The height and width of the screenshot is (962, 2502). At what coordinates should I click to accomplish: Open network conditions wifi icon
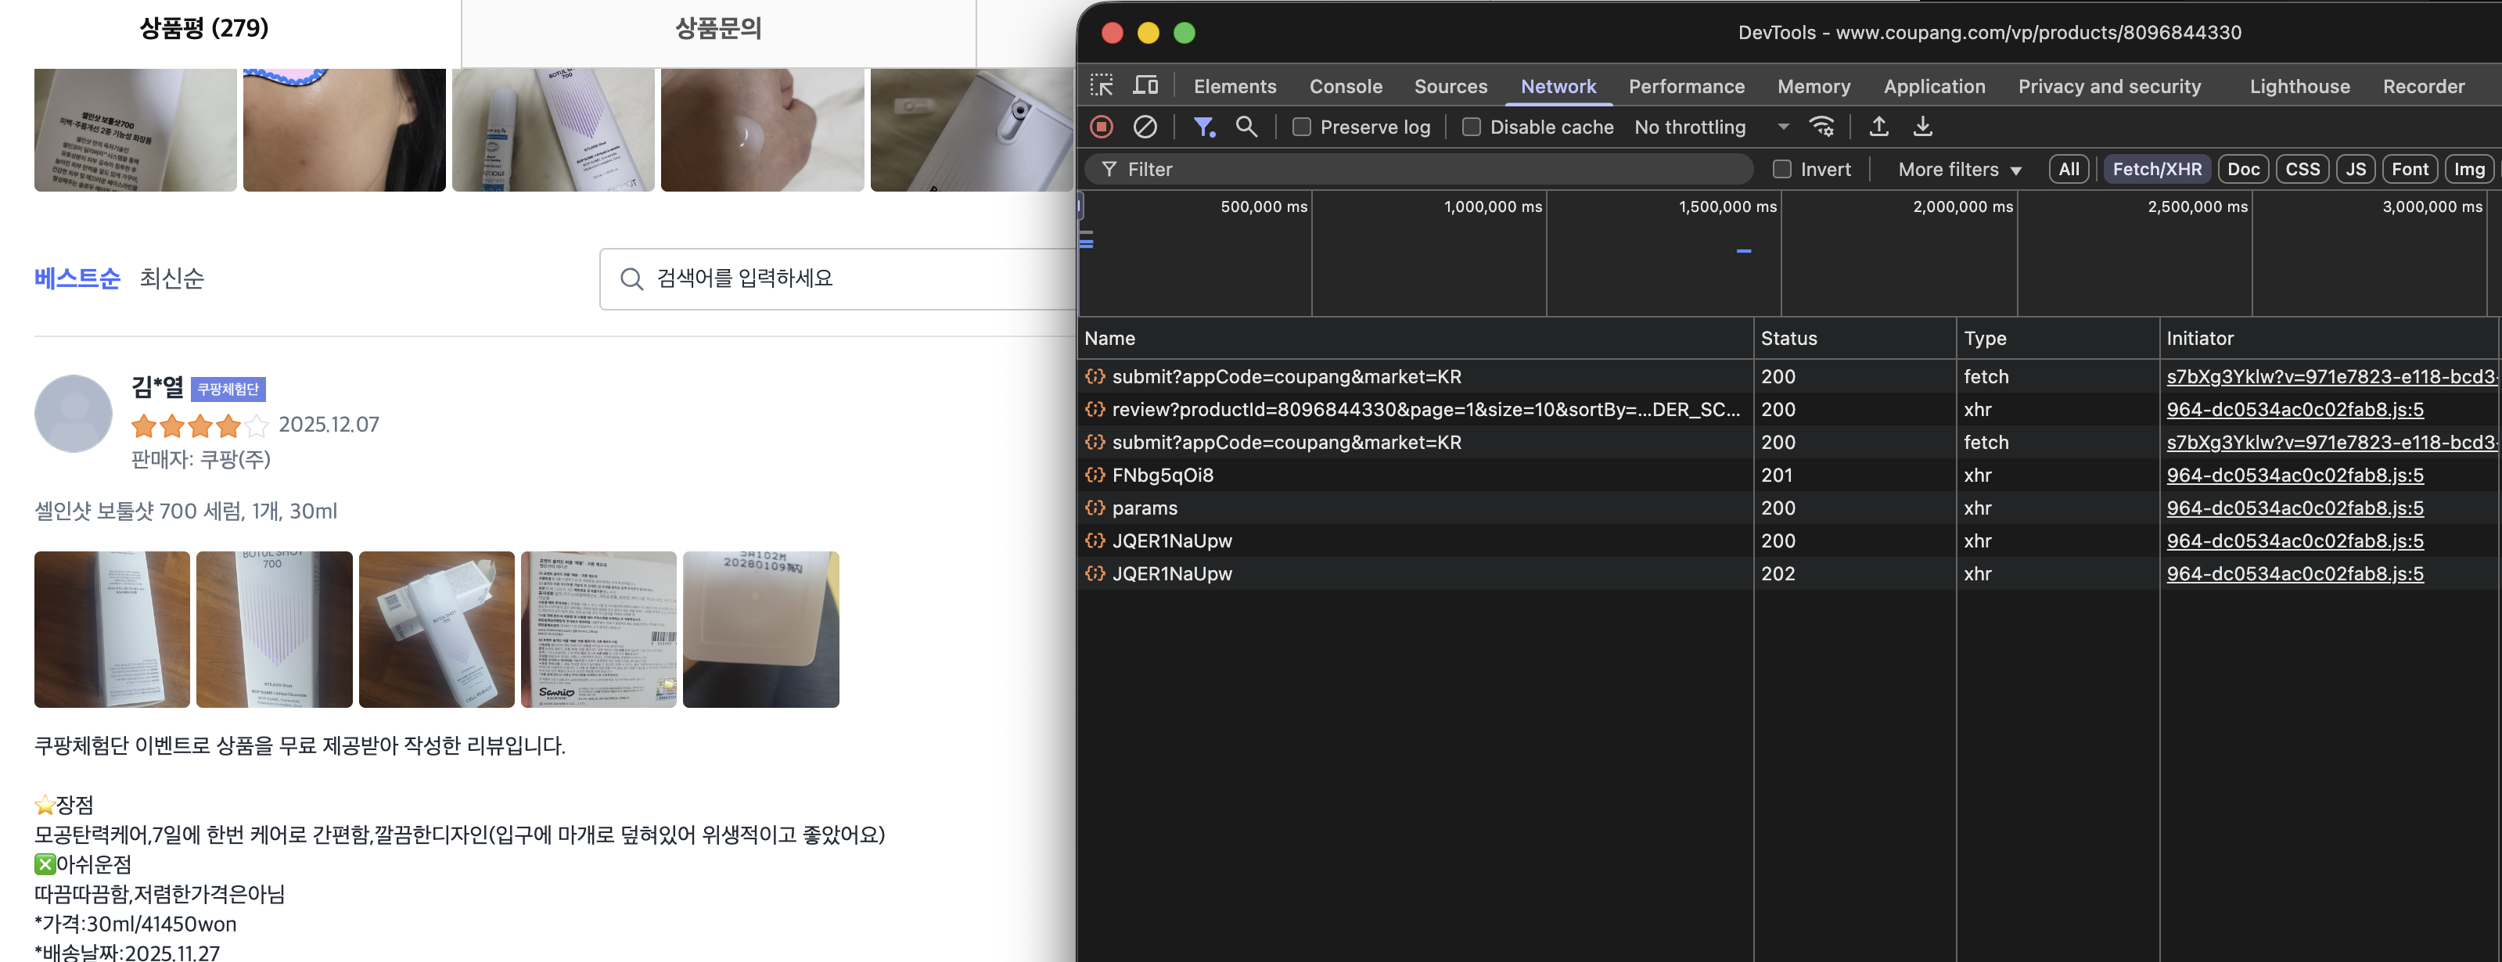1821,126
